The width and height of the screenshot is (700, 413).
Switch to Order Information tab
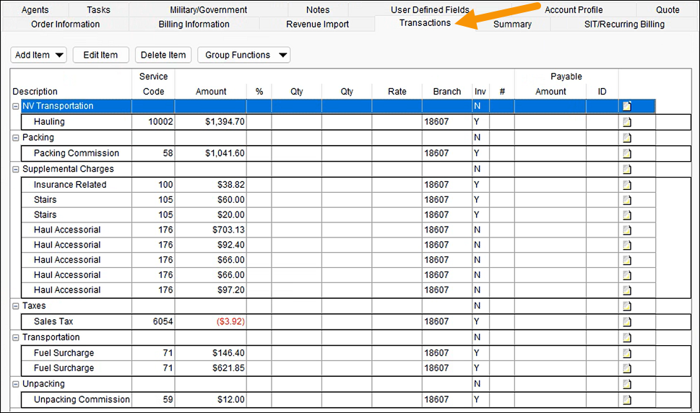click(65, 24)
